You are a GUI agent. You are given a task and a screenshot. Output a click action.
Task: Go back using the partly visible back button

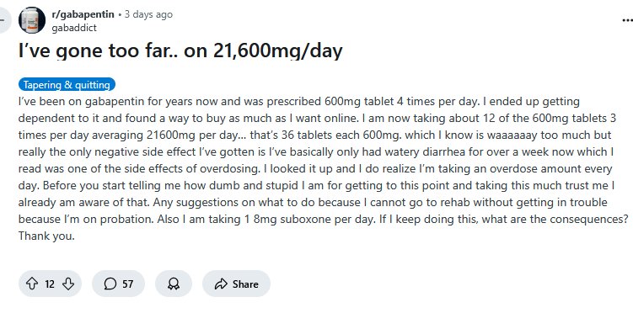coord(3,20)
